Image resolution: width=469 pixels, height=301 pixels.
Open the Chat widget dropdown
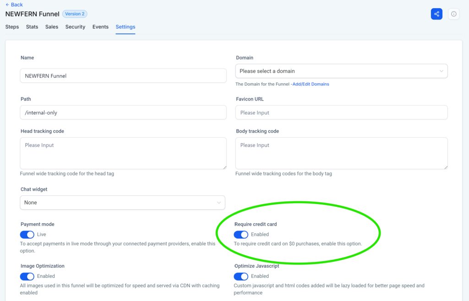[x=122, y=202]
